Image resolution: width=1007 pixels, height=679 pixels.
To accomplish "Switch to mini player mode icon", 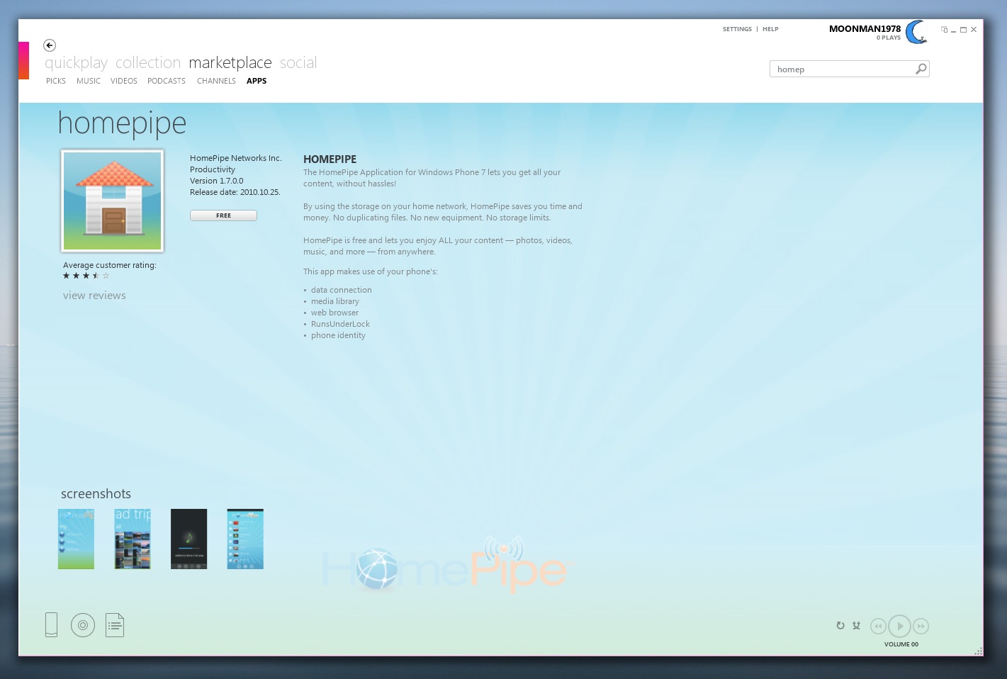I will pyautogui.click(x=944, y=30).
